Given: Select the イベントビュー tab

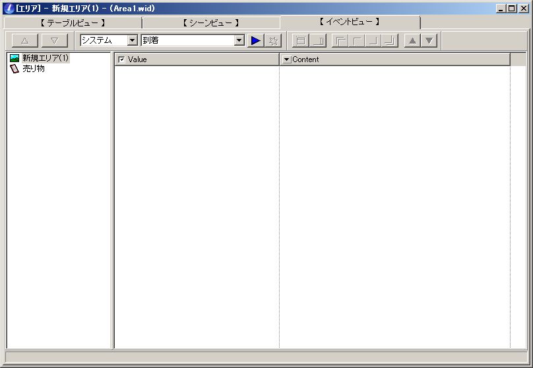Looking at the screenshot, I should tap(350, 22).
